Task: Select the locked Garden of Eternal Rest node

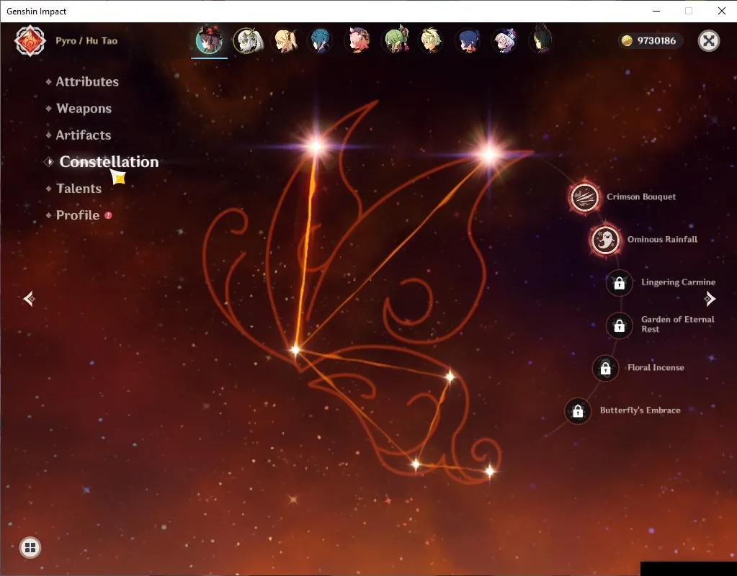Action: (619, 325)
